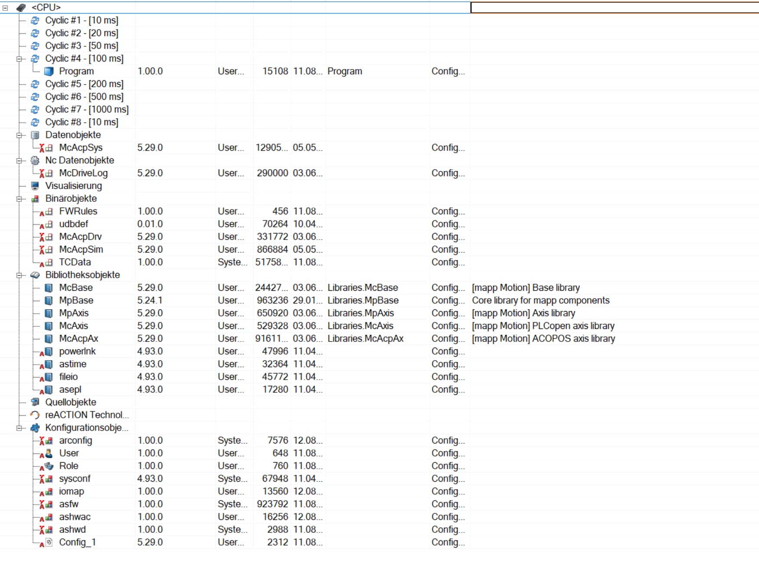
Task: Click version "5.24.1" in the MpBase row
Action: (x=150, y=300)
